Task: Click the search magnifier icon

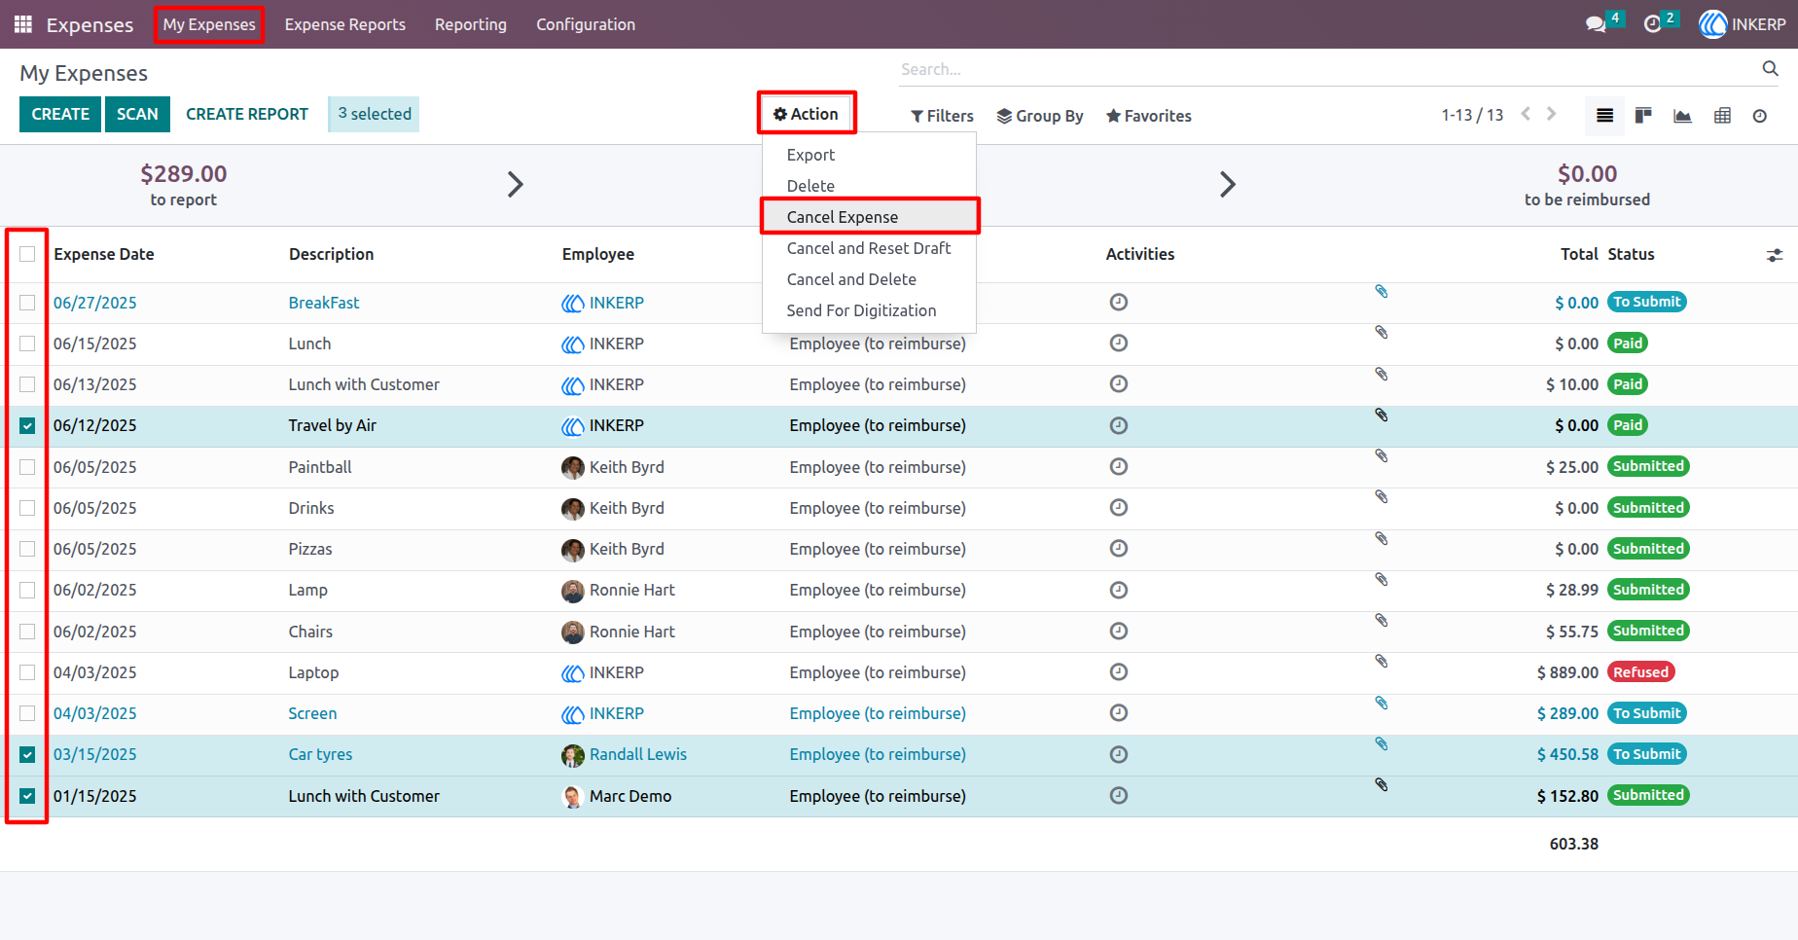Action: coord(1771,68)
